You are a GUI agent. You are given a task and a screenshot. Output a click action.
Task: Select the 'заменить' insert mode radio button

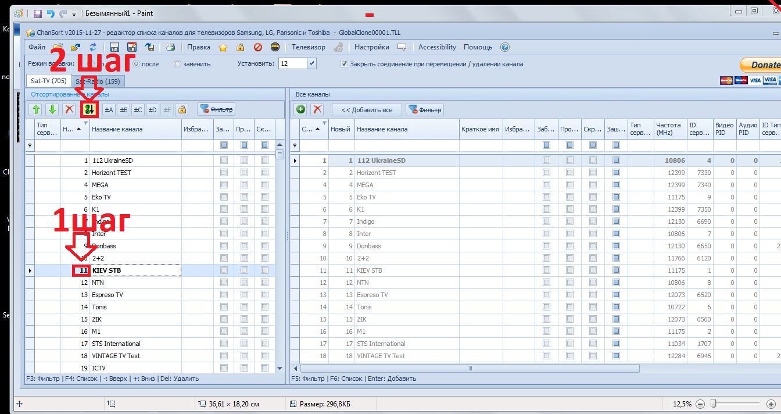178,64
